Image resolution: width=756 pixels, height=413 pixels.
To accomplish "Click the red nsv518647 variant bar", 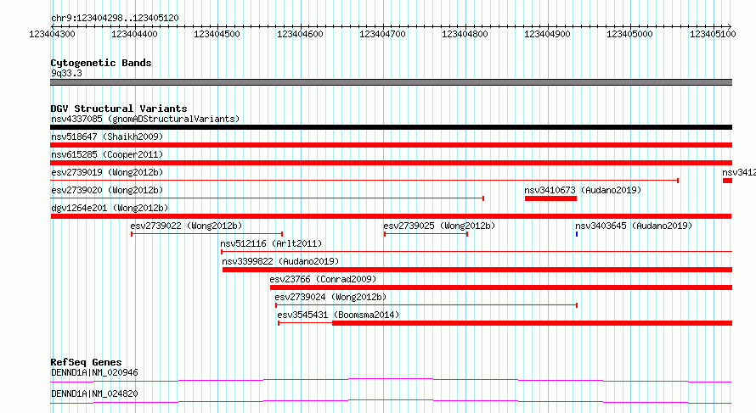I will click(x=391, y=145).
